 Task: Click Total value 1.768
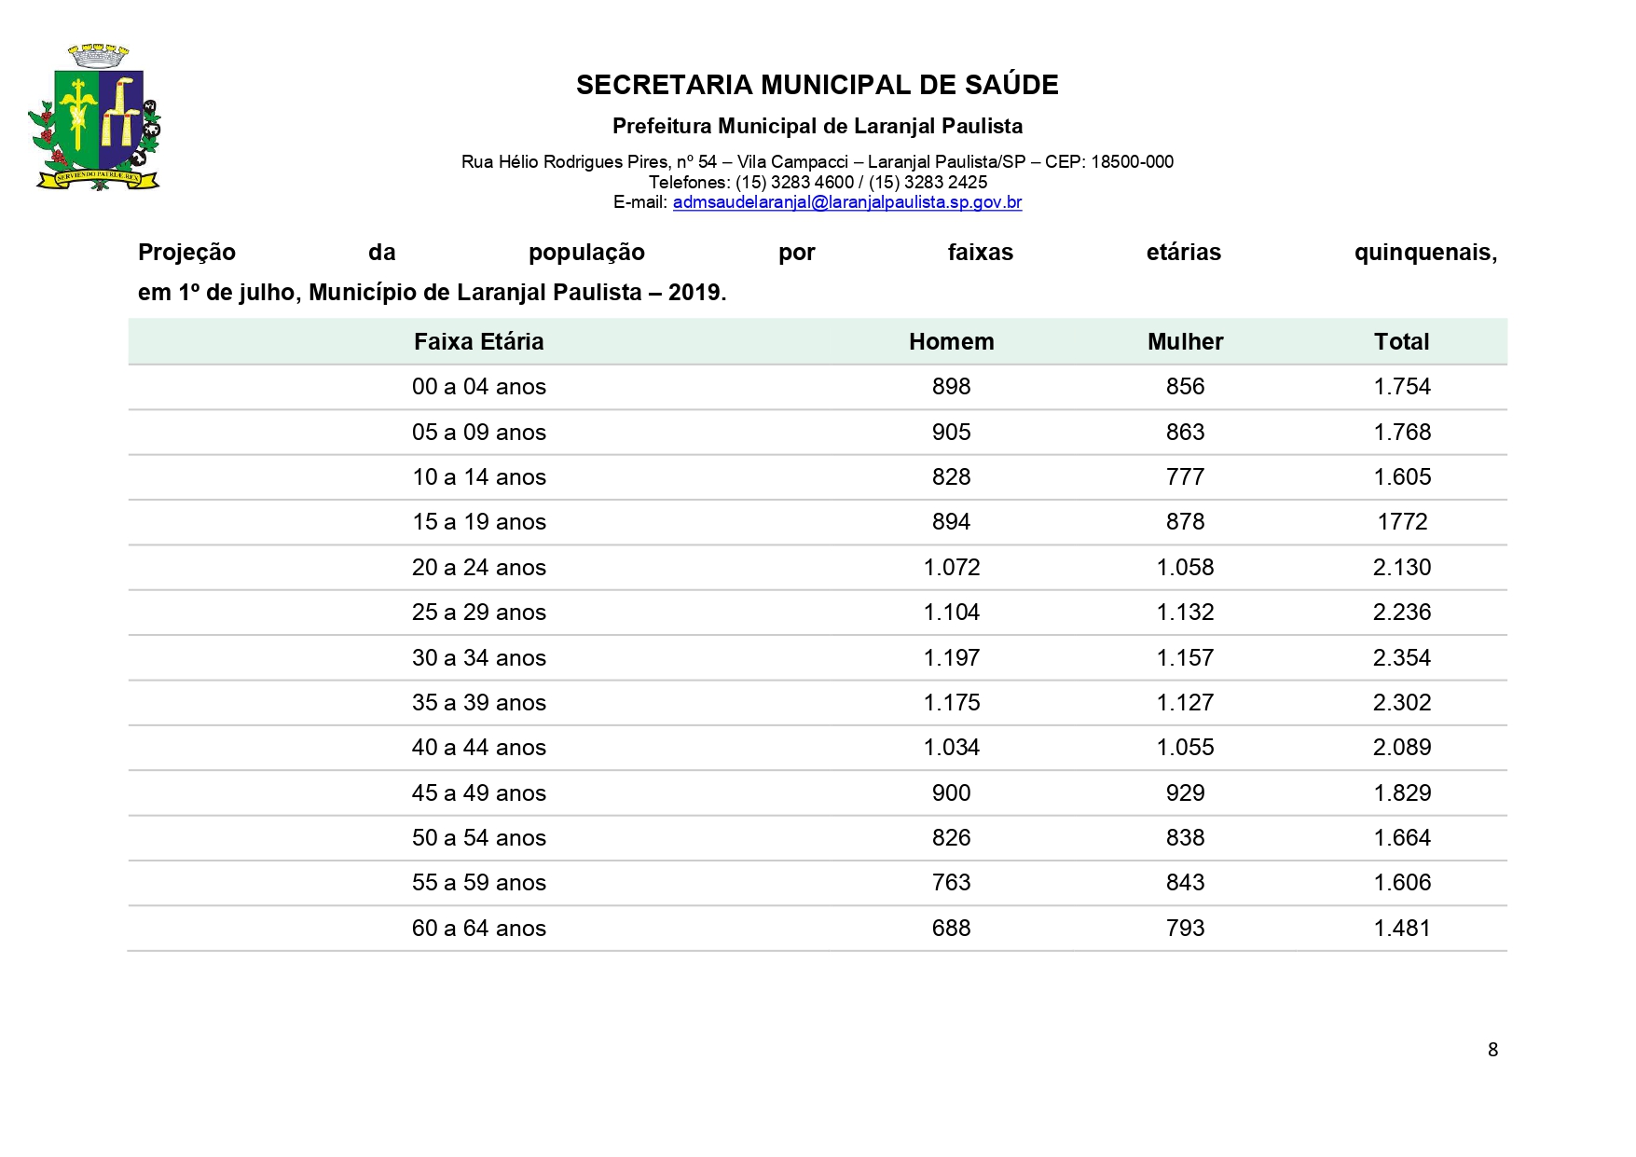[x=1402, y=433]
